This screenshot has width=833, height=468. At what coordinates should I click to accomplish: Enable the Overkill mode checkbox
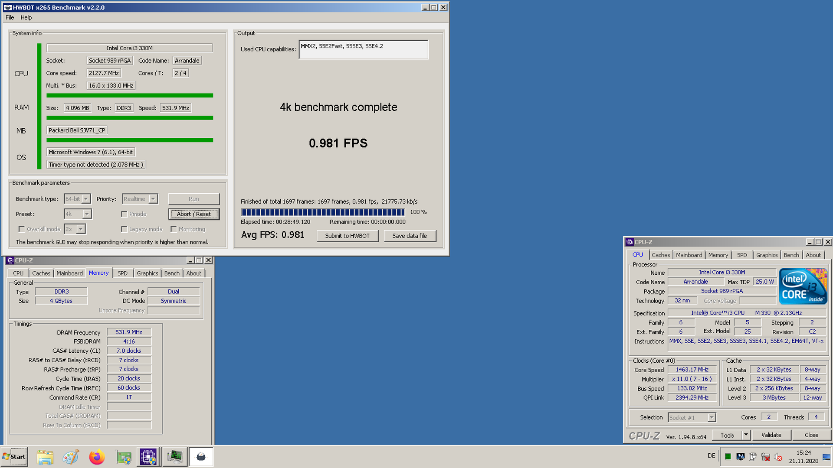[21, 229]
